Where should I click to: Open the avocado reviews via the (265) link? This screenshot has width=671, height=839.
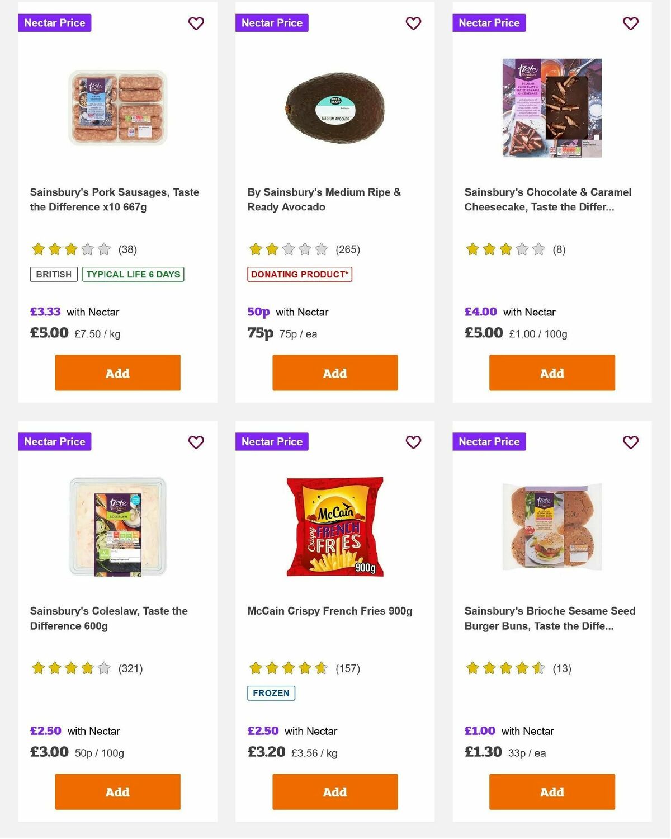[348, 249]
